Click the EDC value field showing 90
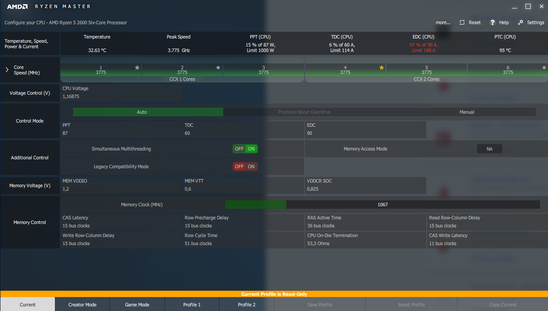 (x=365, y=129)
